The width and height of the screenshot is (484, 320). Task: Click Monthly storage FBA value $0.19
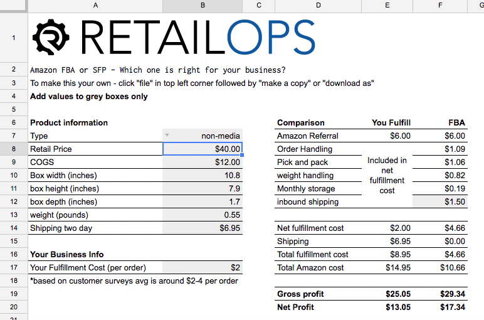tap(440, 188)
